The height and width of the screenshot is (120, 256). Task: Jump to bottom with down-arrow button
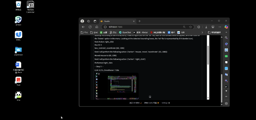pos(150,97)
